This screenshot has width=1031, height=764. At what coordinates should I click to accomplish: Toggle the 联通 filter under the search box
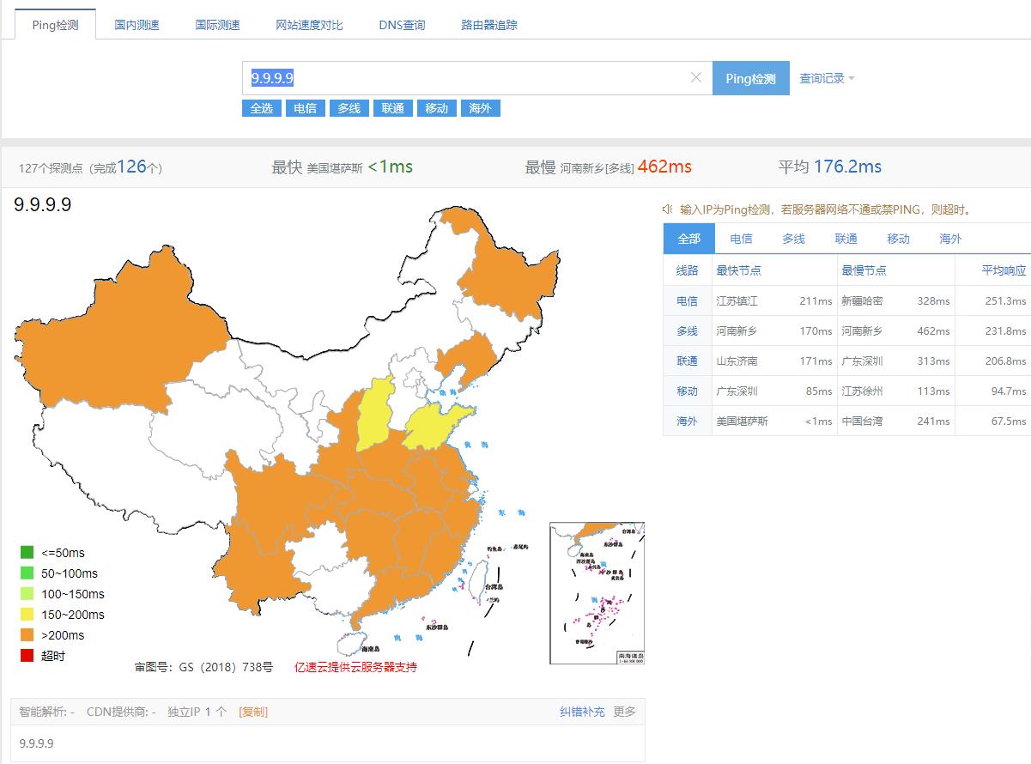tap(392, 108)
